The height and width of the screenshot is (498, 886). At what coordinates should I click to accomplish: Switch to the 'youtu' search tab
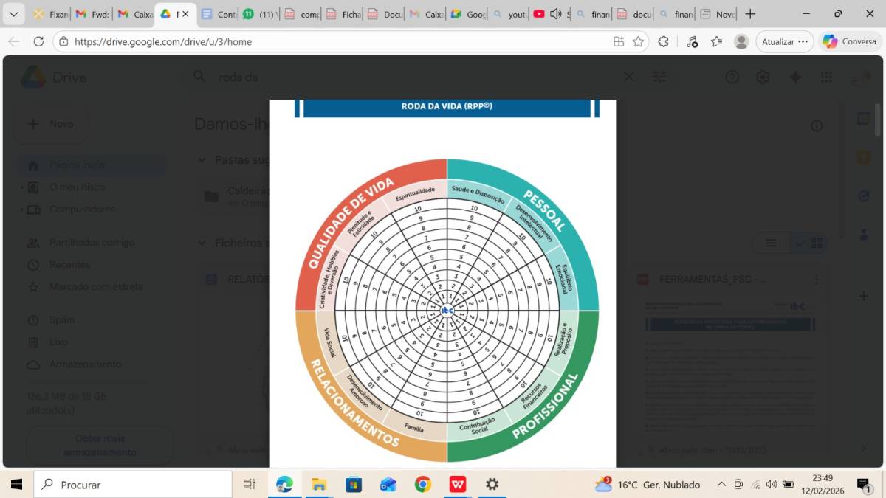click(509, 14)
